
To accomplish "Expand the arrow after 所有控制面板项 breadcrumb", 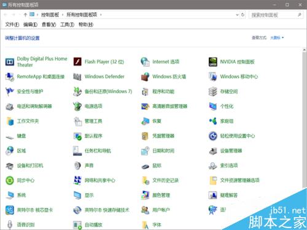I will tap(101, 15).
